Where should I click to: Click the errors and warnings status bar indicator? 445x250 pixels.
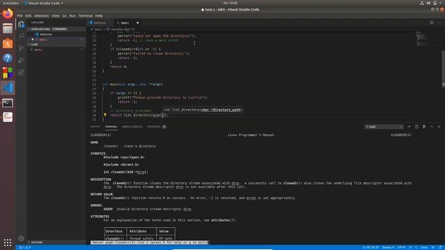pyautogui.click(x=25, y=247)
